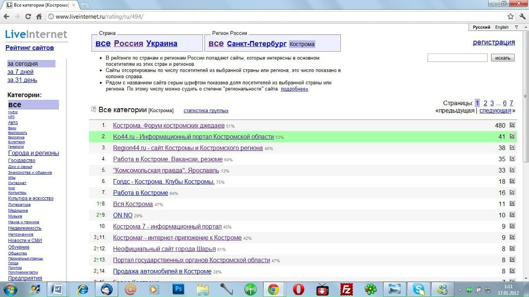Open Photoshop from the taskbar
This screenshot has width=529, height=297.
(178, 289)
